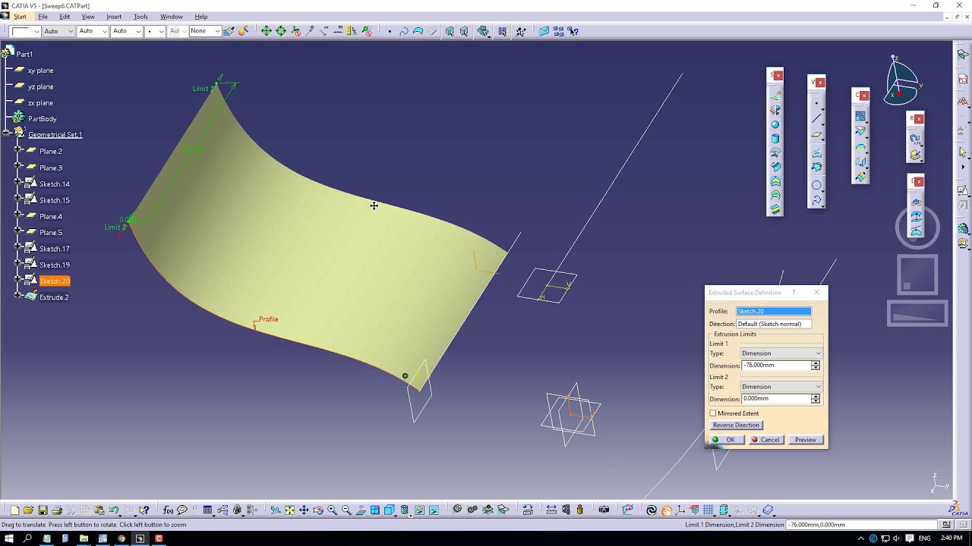Image resolution: width=972 pixels, height=546 pixels.
Task: Click the compass at top right of viewport
Action: tap(903, 80)
